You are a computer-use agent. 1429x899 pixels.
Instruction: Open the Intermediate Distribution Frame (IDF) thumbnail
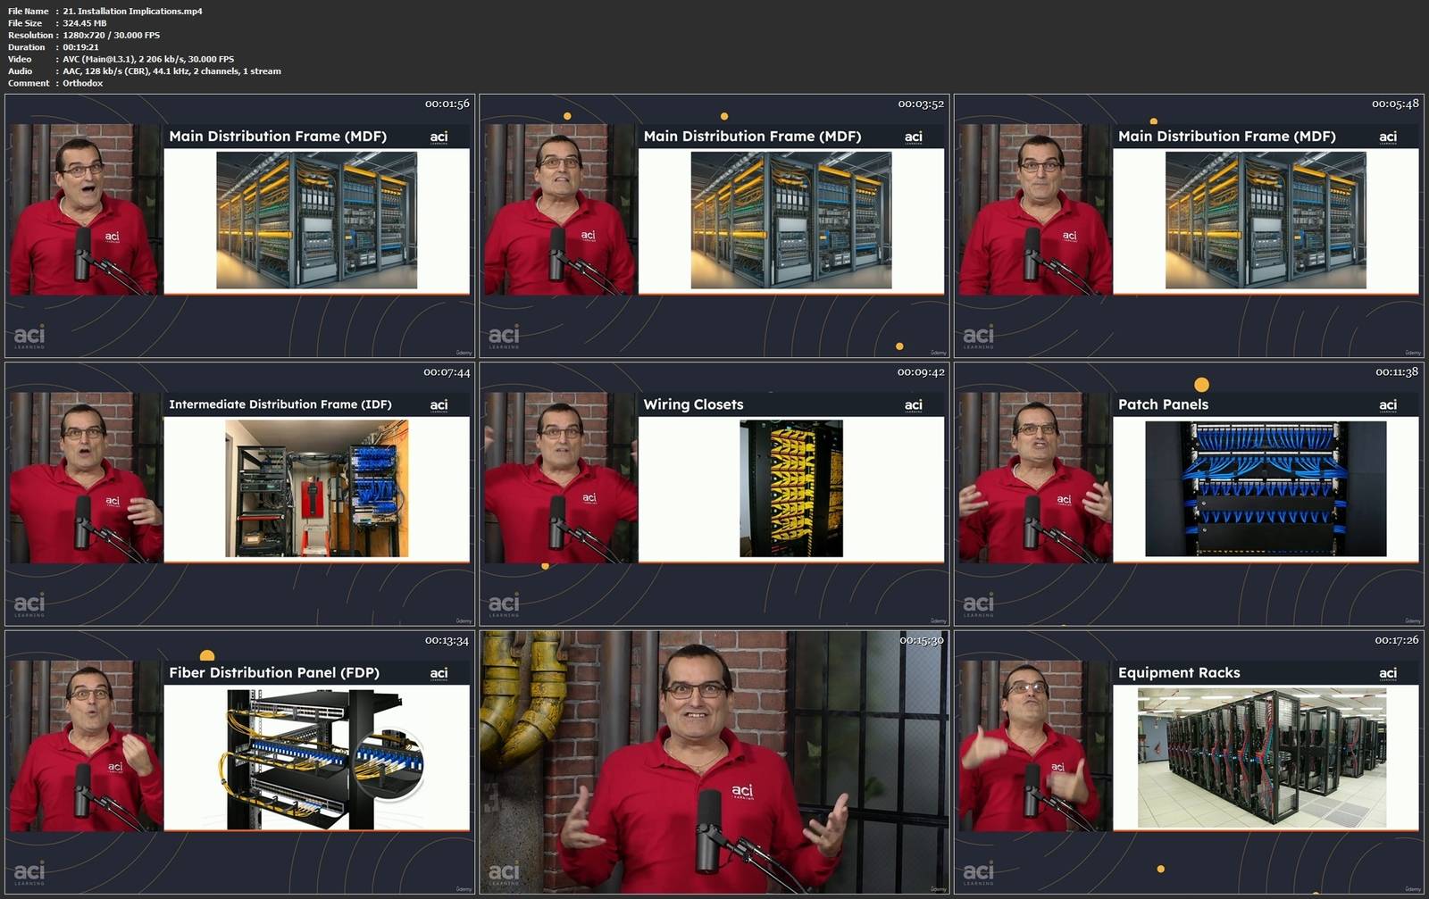click(x=239, y=494)
